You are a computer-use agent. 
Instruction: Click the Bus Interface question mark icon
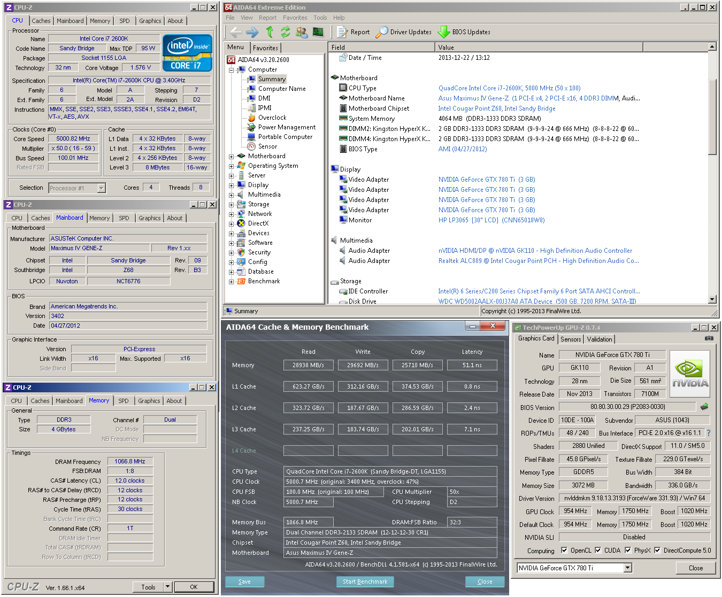[709, 433]
